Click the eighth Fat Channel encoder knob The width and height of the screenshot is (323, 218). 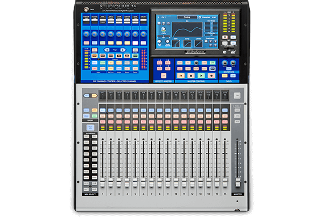coord(143,34)
